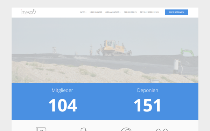Expand the Infos dropdown menu

tap(83, 12)
